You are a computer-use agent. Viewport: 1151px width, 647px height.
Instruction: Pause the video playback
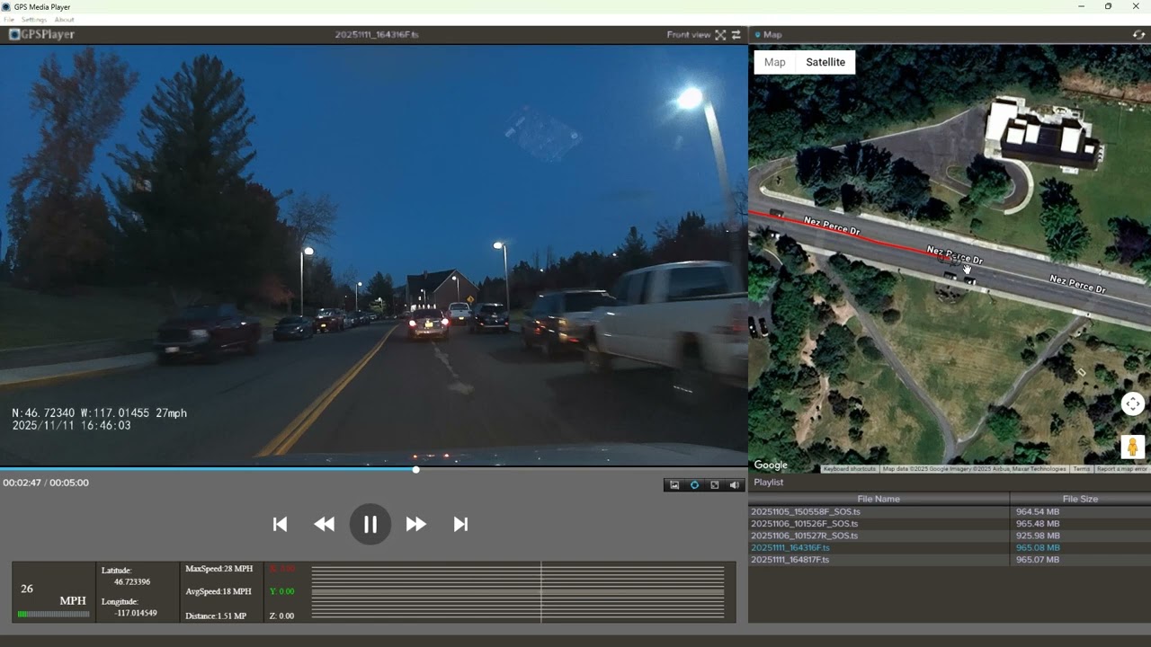[x=370, y=525]
